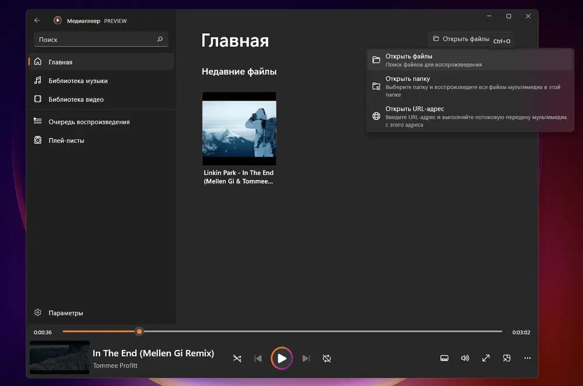The width and height of the screenshot is (583, 386).
Task: Open the Linkin Park In The End thumbnail
Action: 239,129
